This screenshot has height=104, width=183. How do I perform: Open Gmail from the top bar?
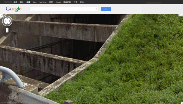58,2
